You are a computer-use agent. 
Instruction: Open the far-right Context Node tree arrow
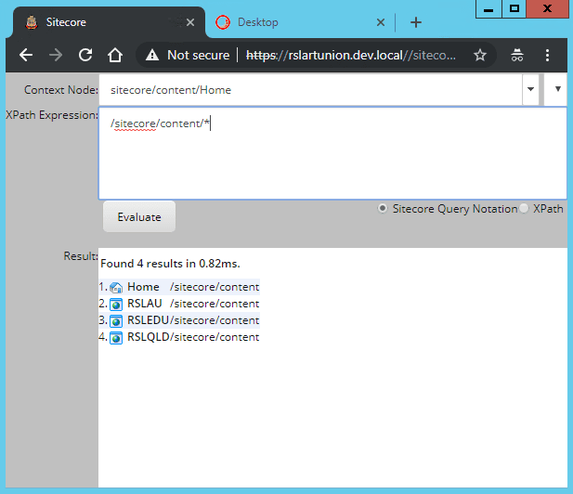pos(557,89)
